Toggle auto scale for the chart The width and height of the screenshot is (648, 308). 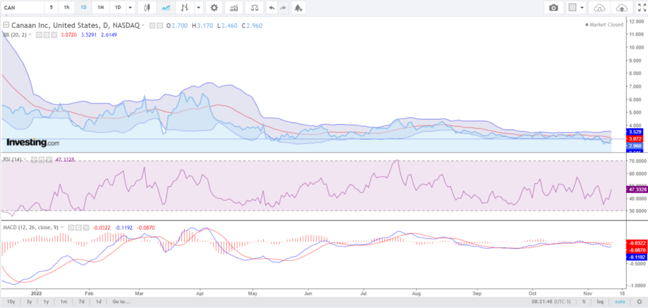[x=619, y=302]
